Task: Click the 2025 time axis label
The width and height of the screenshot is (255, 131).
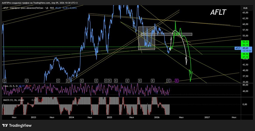Action: point(110,117)
